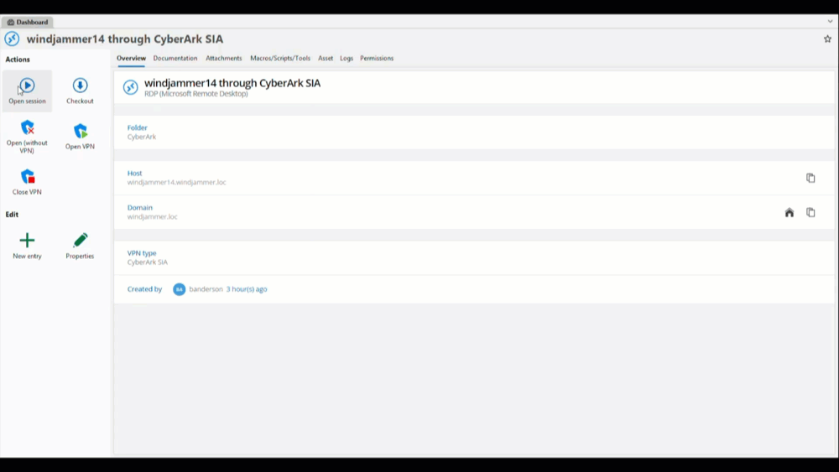839x472 pixels.
Task: Switch to the Documentation tab
Action: point(175,59)
